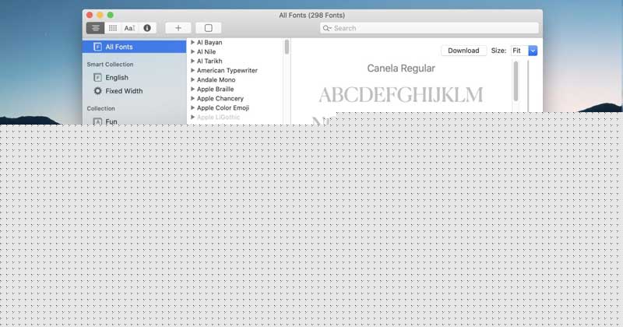
Task: Select the Apple LiGothic font name
Action: click(x=218, y=118)
